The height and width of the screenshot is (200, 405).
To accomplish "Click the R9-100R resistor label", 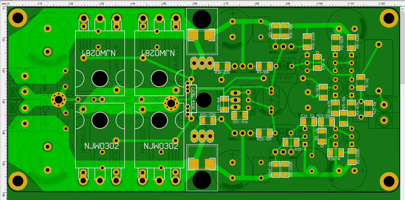I will click(x=342, y=42).
